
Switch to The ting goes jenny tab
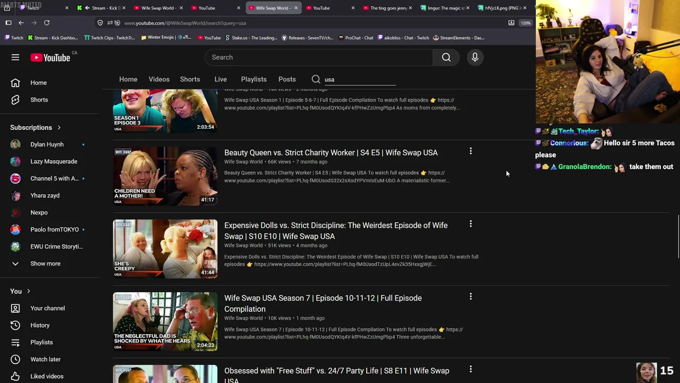coord(387,8)
